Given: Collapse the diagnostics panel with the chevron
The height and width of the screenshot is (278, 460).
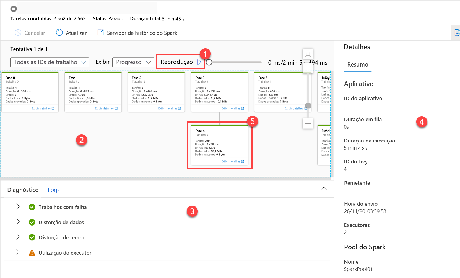Looking at the screenshot, I should 324,188.
